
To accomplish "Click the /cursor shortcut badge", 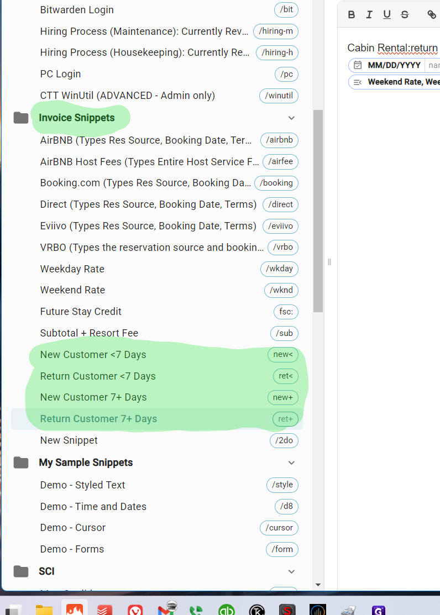I will point(279,528).
